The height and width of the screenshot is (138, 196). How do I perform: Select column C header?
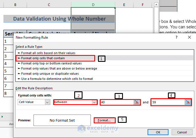pyautogui.click(x=49, y=5)
